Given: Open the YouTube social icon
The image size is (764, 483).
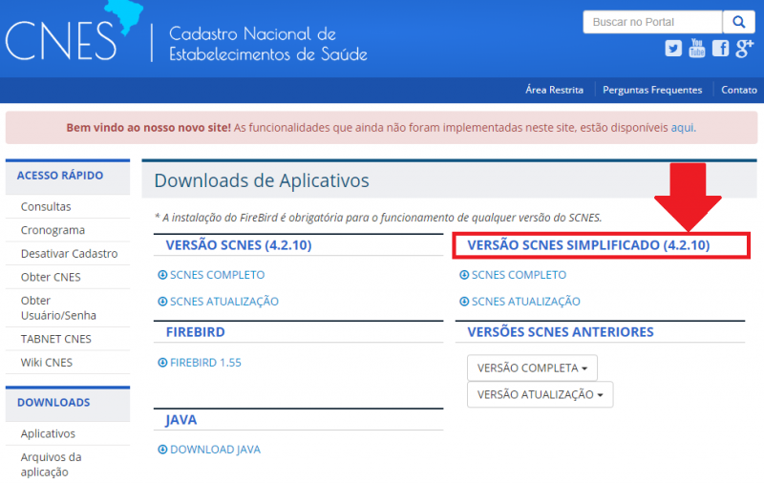Looking at the screenshot, I should point(697,49).
